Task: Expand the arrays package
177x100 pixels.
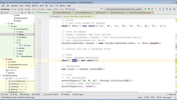Action: 14,32
